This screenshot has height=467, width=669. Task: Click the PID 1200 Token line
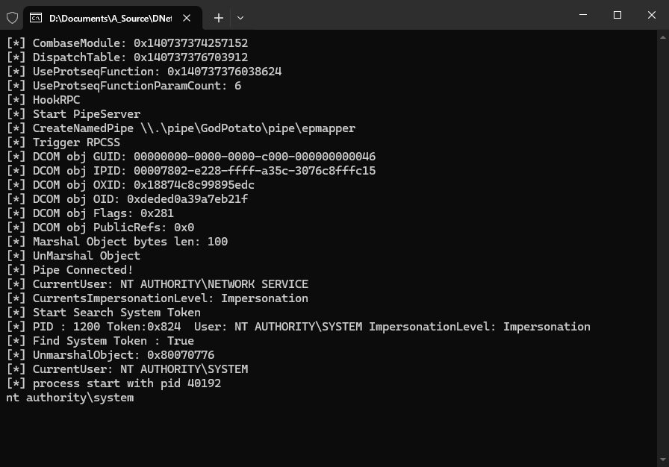pyautogui.click(x=299, y=327)
